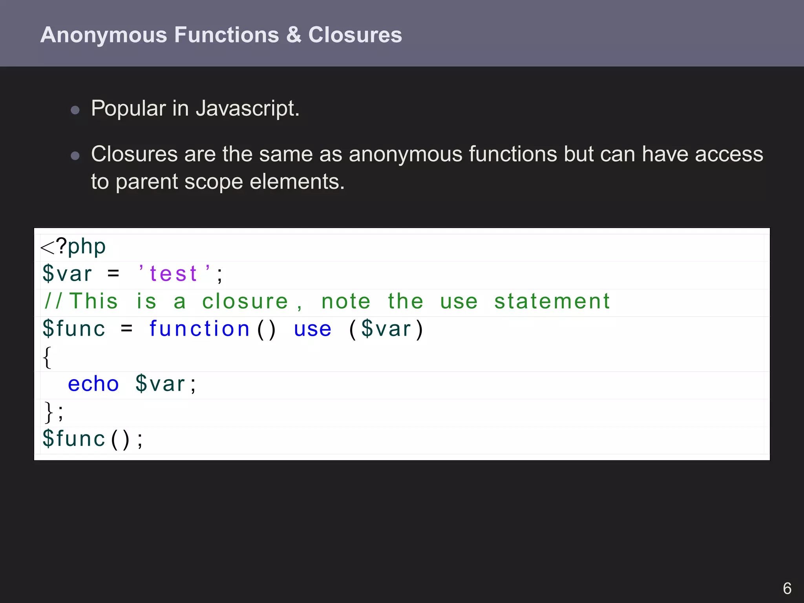
Task: Click the slide title 'Anonymous Functions & Closures'
Action: click(x=221, y=35)
